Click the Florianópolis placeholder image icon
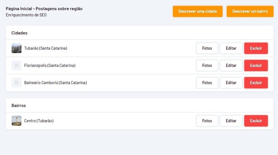The height and width of the screenshot is (155, 278). pyautogui.click(x=16, y=65)
